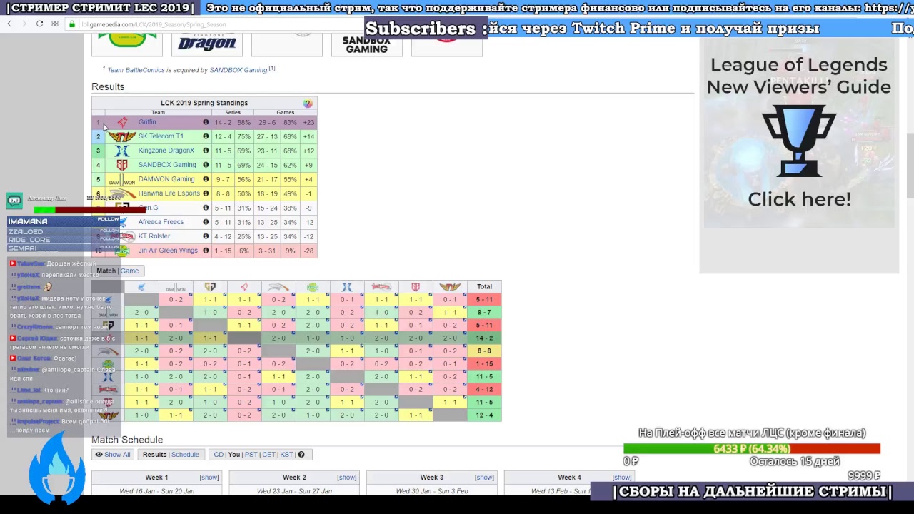Click the info icon next to Jin Air Green Wings
The width and height of the screenshot is (914, 514).
[206, 251]
